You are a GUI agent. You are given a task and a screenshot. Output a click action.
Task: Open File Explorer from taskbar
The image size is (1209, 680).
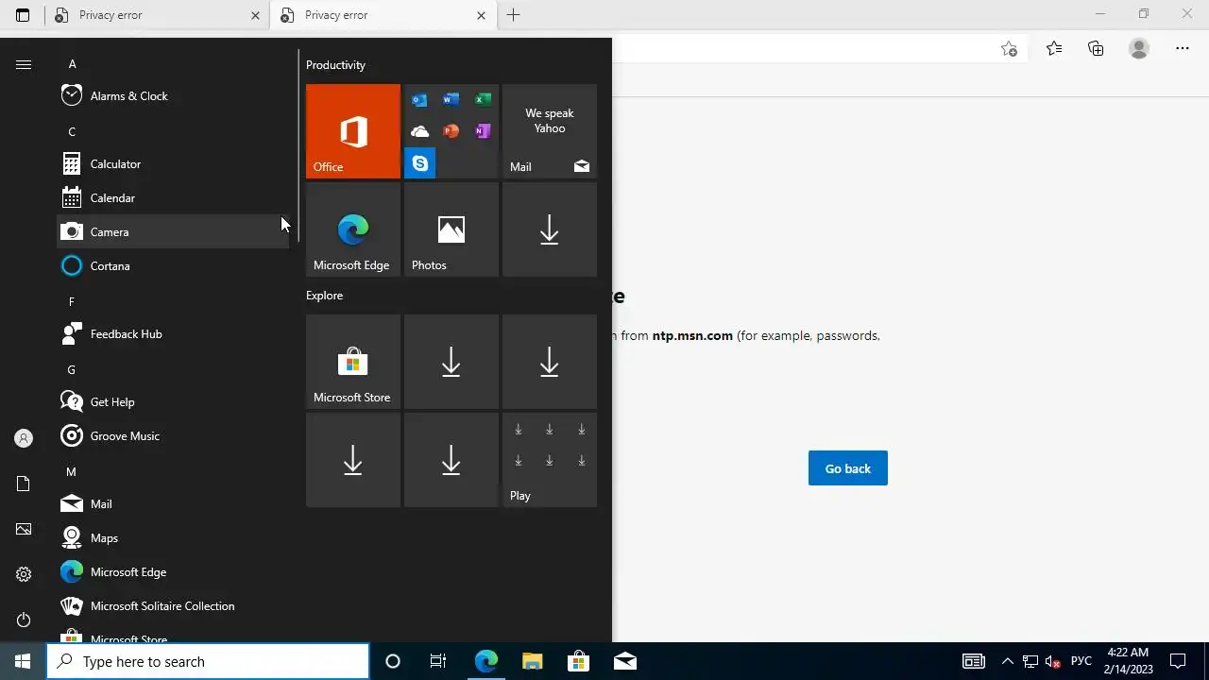[532, 661]
